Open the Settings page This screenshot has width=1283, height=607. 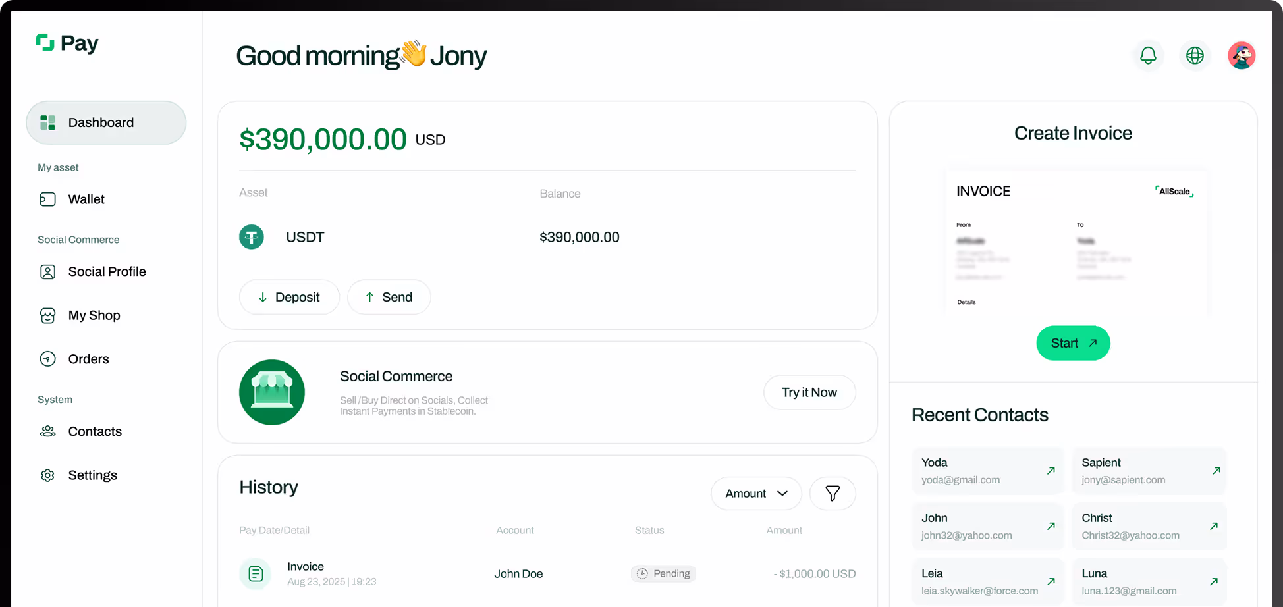[x=92, y=475]
